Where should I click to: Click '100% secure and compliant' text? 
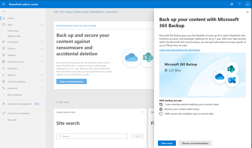point(189,114)
